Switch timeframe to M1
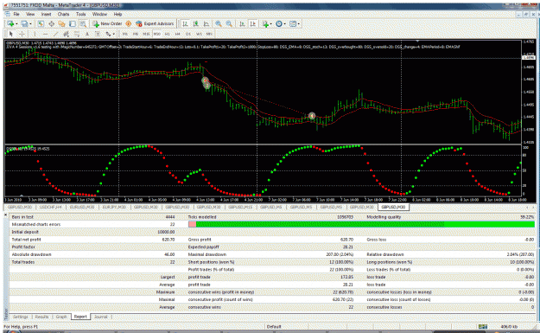Screen dimensions: 540x333 pos(125,34)
